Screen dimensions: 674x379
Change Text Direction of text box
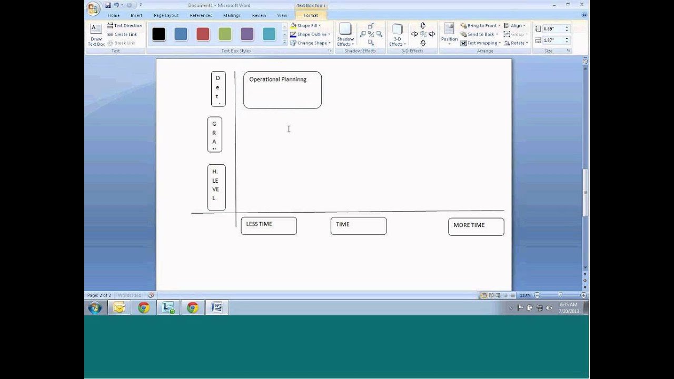click(125, 25)
